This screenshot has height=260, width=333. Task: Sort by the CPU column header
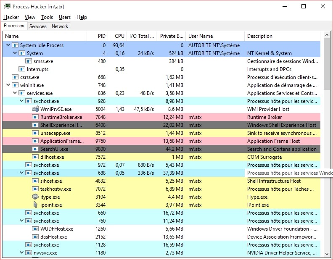(x=117, y=36)
